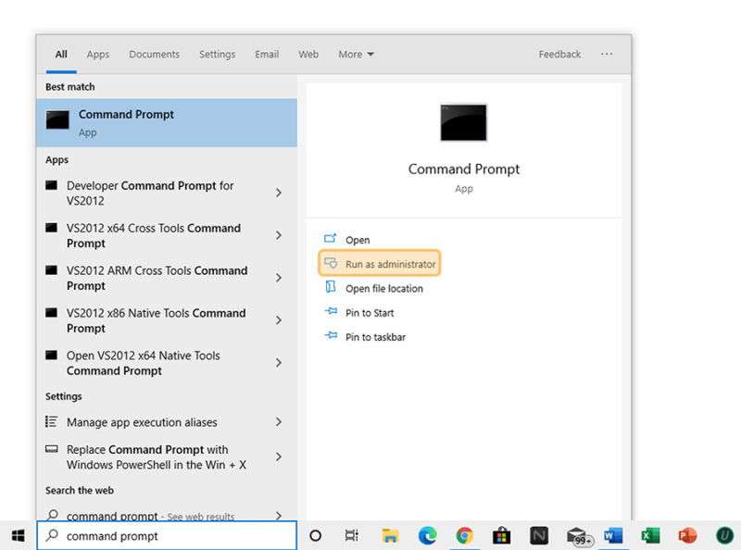The image size is (741, 550).
Task: Click the Pin to Start pin icon
Action: click(x=331, y=311)
